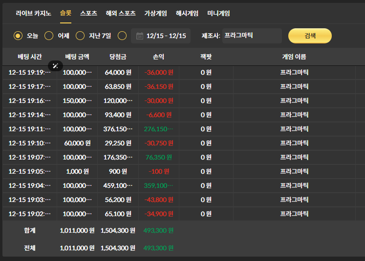Select the 지난 7일 radio button

pos(80,36)
